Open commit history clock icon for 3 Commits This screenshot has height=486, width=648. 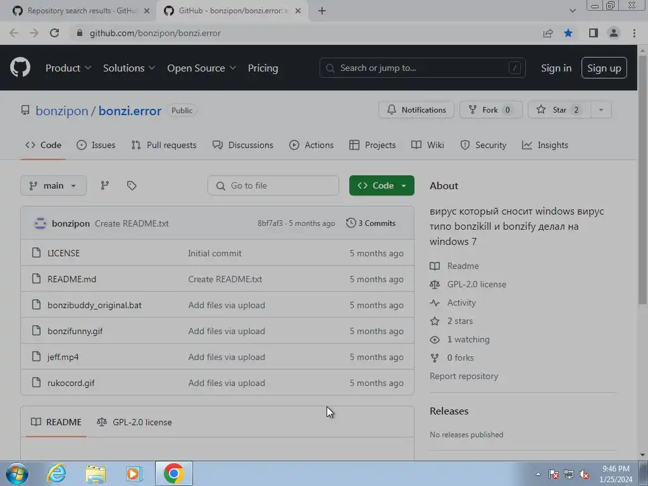pyautogui.click(x=351, y=223)
